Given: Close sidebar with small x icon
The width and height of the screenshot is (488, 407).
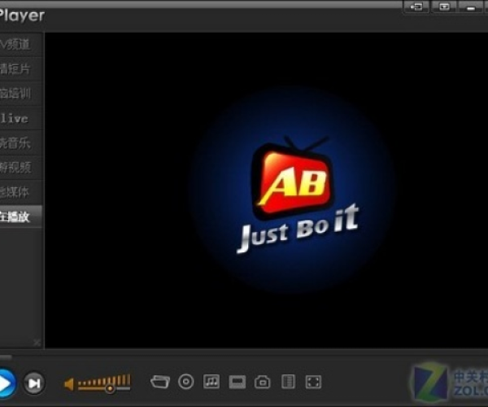Looking at the screenshot, I should [36, 343].
